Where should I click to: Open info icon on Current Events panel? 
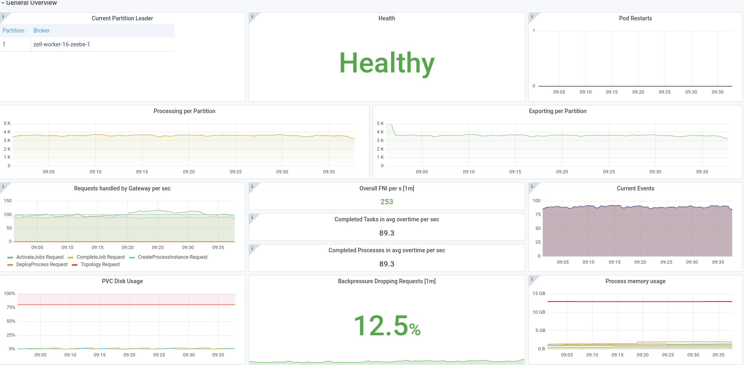click(x=532, y=186)
